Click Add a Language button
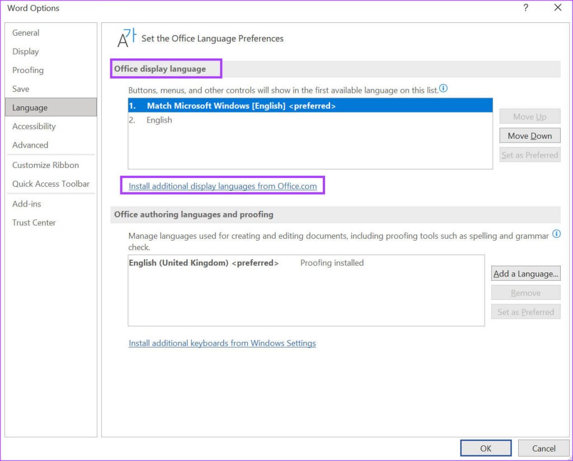 525,274
